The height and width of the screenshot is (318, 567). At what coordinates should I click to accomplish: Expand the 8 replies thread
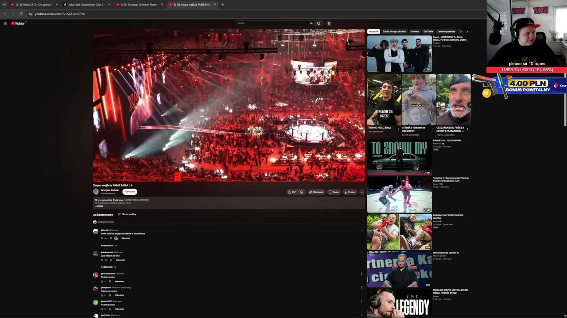pos(109,246)
